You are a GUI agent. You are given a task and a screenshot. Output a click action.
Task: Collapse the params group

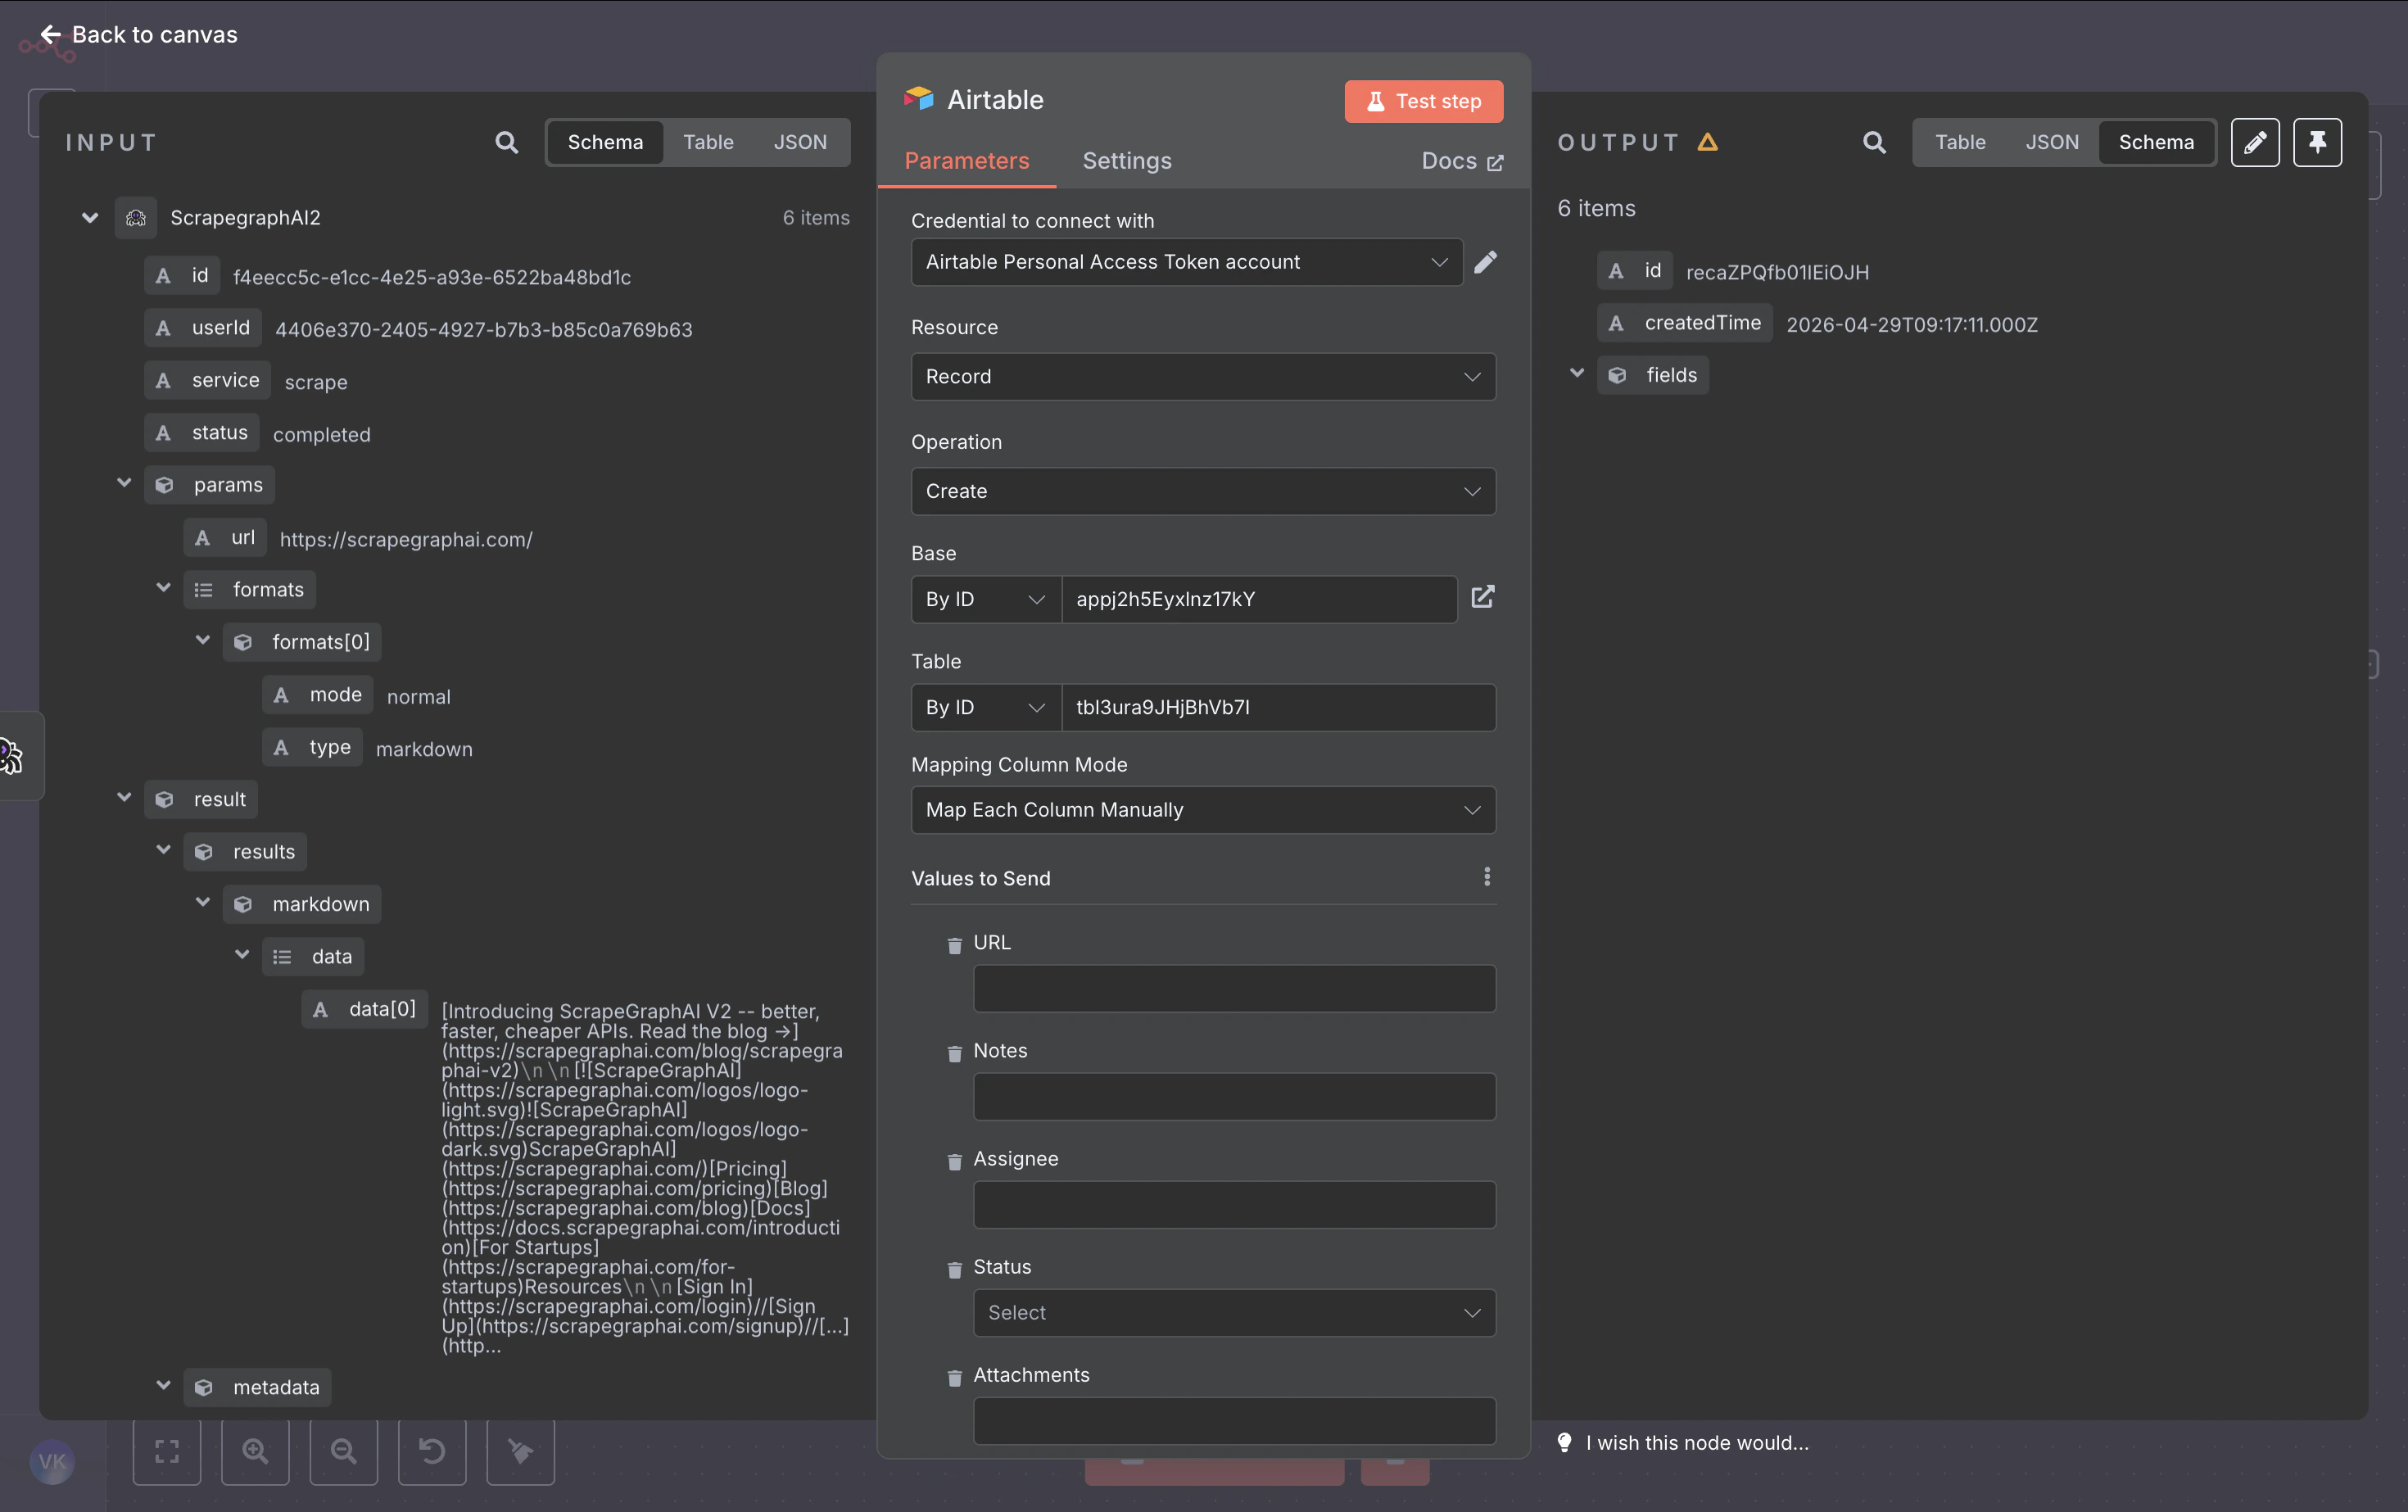[124, 484]
